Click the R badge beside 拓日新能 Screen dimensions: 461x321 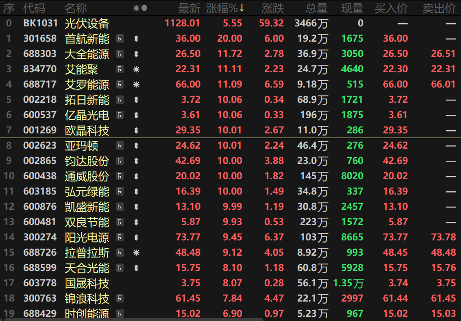(119, 100)
